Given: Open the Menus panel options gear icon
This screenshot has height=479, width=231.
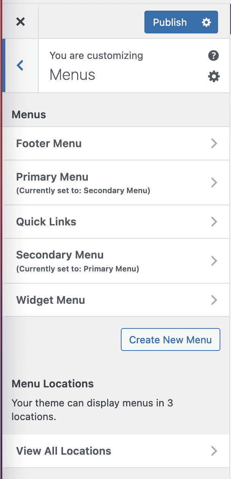Looking at the screenshot, I should pyautogui.click(x=214, y=77).
